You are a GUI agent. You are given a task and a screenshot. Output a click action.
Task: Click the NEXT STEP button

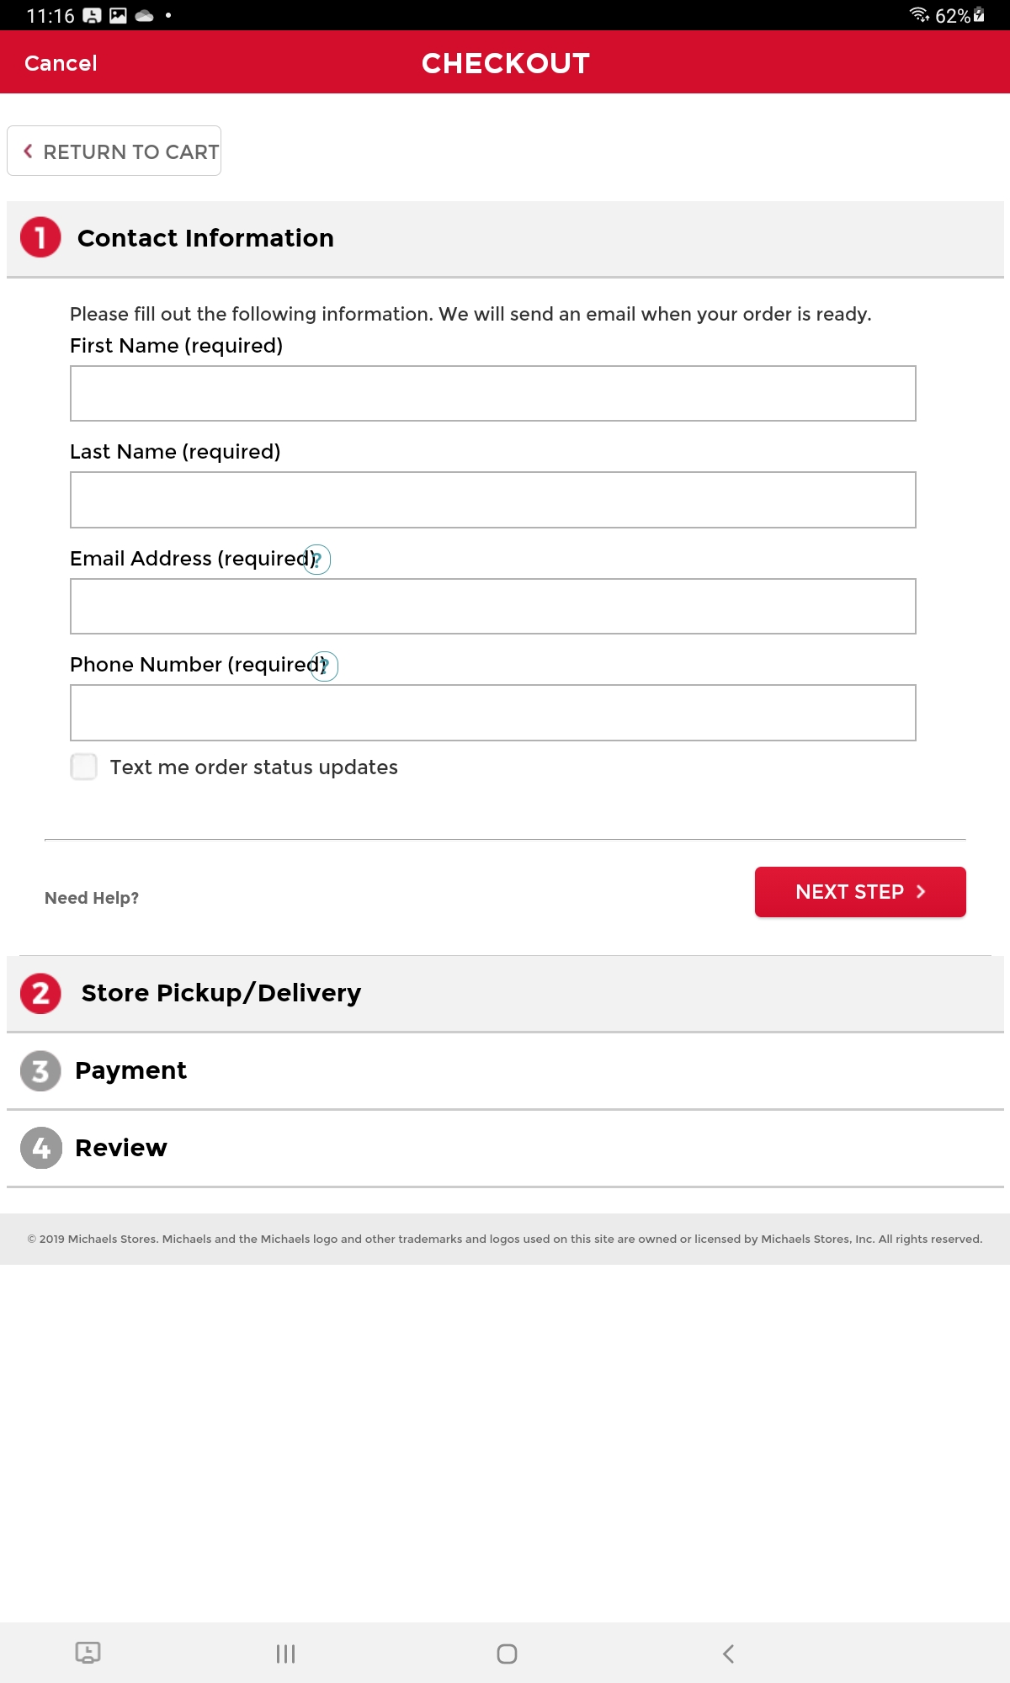[860, 892]
